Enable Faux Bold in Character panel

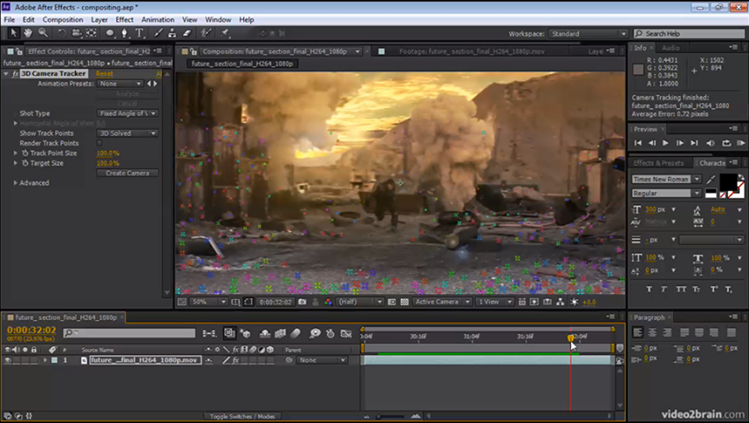[x=649, y=289]
